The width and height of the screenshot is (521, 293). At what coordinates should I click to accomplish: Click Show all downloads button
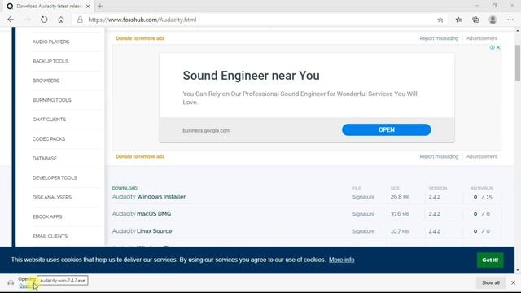(x=490, y=282)
